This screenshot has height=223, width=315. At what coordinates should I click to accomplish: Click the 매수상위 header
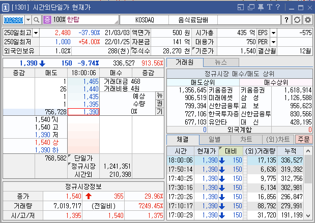(x=276, y=82)
